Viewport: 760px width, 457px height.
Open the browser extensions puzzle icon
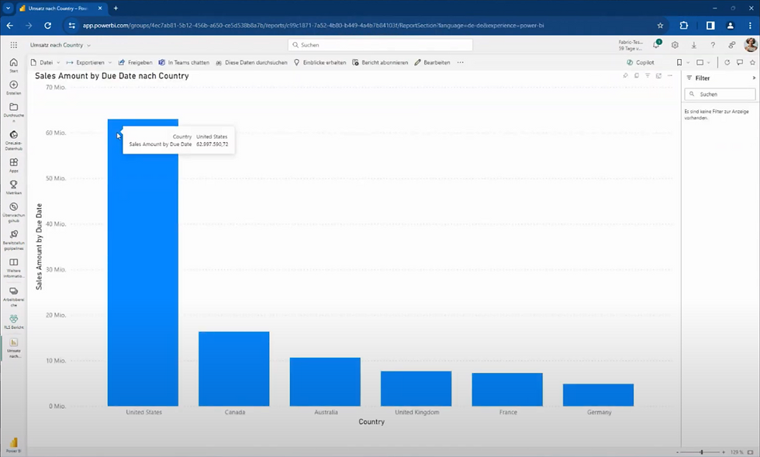tap(684, 26)
